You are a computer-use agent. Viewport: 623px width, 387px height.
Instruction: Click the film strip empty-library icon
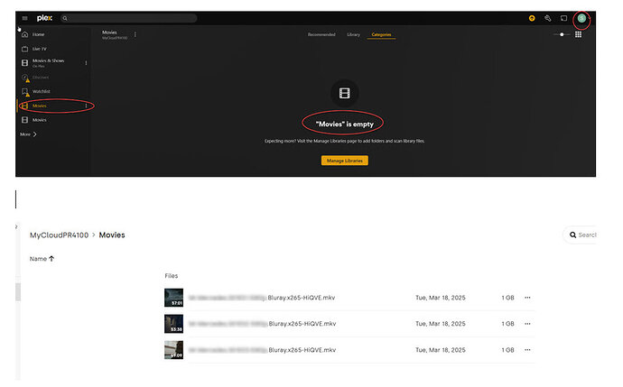[x=345, y=93]
